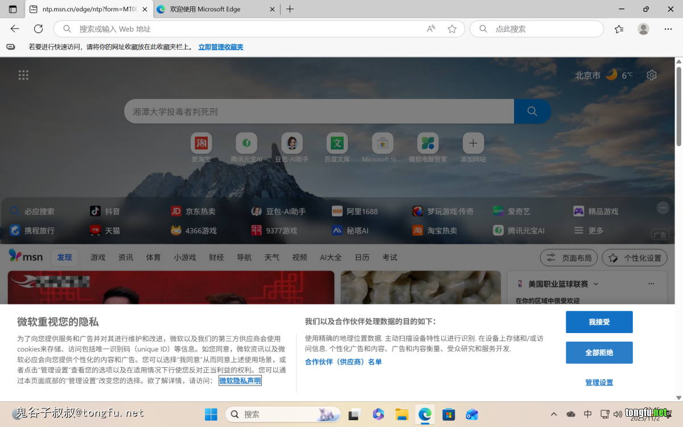Viewport: 683px width, 427px height.
Task: Click the blue search magnifier button
Action: [x=532, y=112]
